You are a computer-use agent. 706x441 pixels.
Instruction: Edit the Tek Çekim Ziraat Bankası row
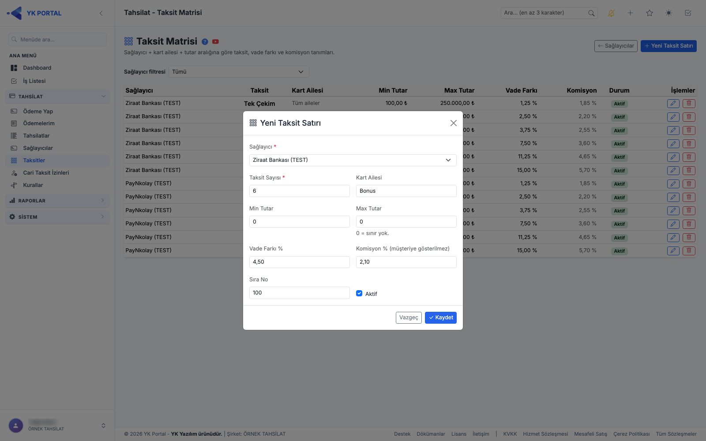(673, 104)
